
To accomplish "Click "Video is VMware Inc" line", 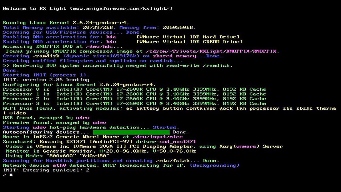I will [144, 146].
